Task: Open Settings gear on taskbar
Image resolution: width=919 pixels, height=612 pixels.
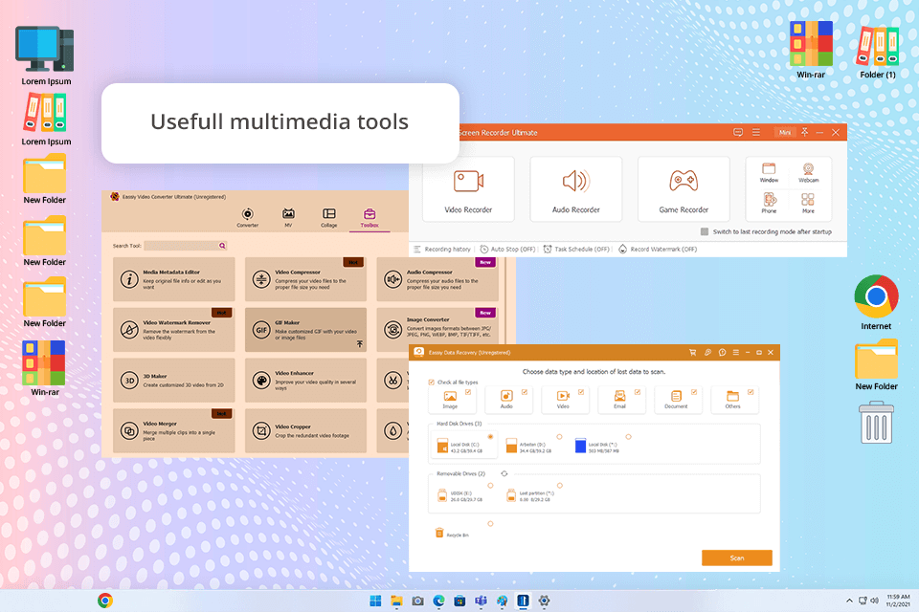Action: pos(544,601)
